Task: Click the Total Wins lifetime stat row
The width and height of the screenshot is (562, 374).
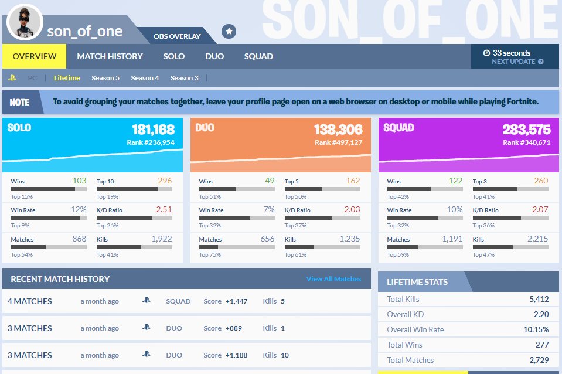Action: pyautogui.click(x=468, y=345)
